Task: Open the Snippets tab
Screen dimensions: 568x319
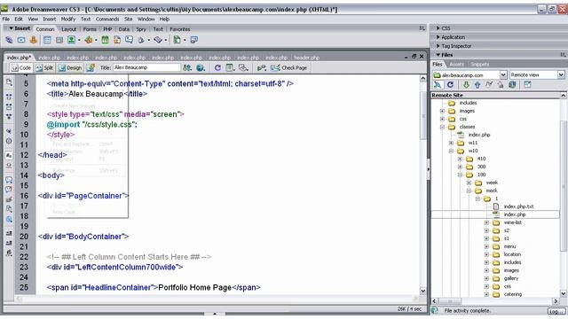Action: pyautogui.click(x=480, y=64)
